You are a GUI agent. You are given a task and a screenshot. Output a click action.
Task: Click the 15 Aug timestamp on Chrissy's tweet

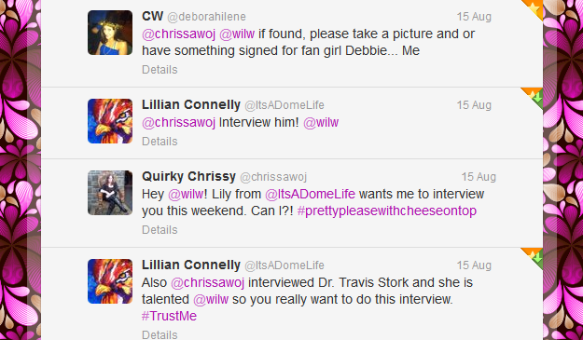479,177
